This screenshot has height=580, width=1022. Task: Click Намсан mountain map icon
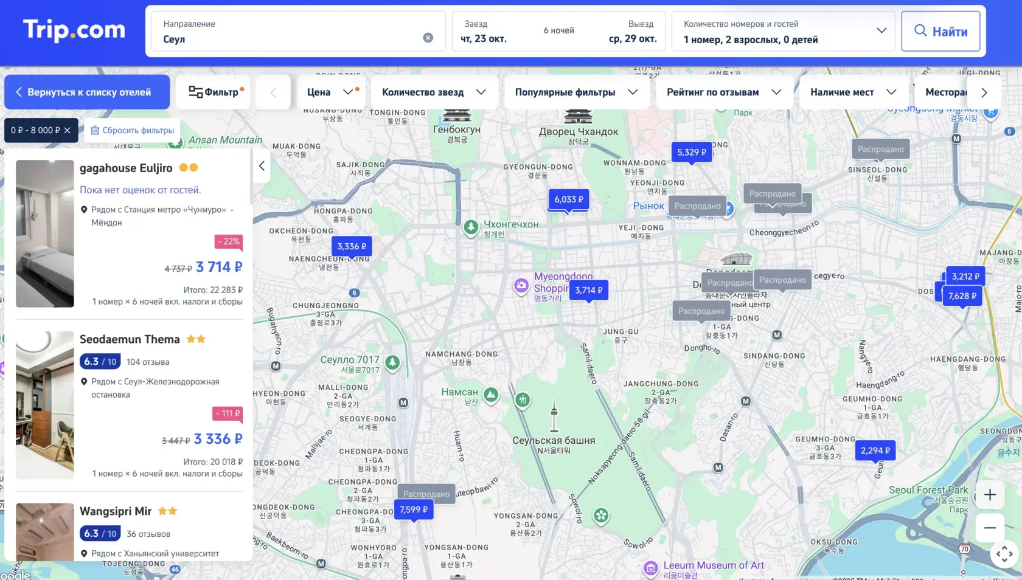tap(491, 396)
